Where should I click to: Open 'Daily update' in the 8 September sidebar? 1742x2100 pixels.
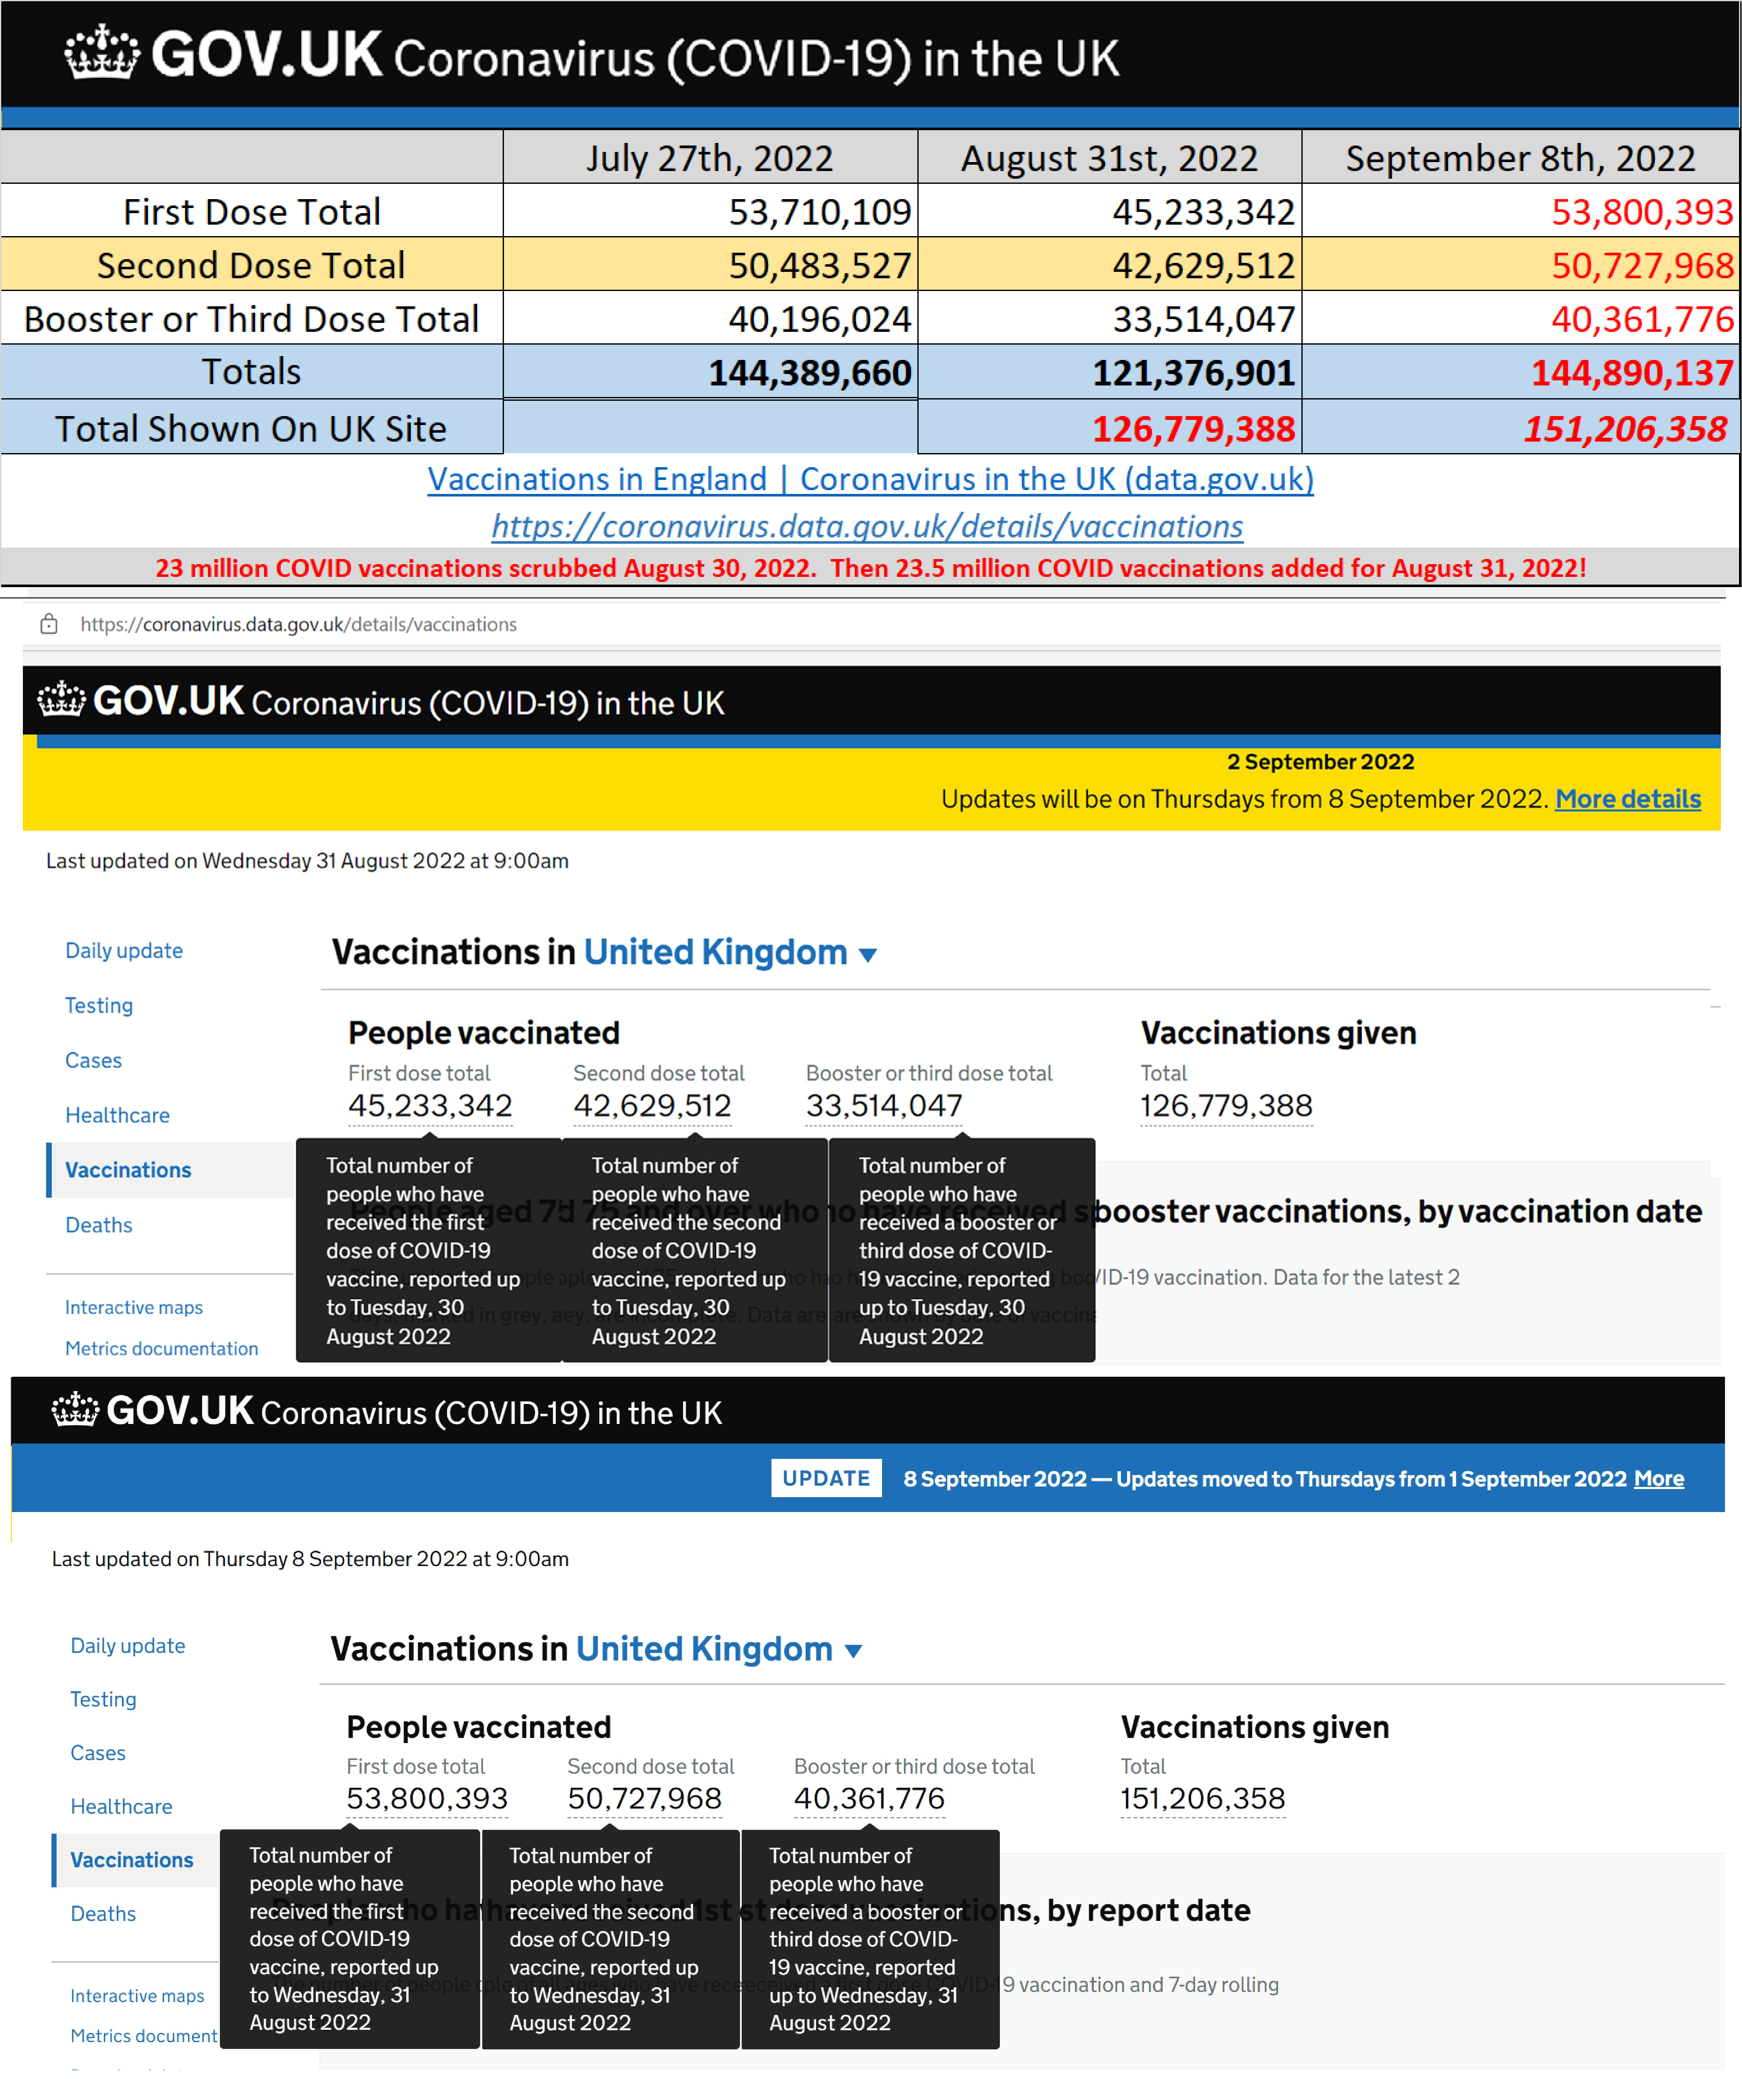(x=128, y=1646)
